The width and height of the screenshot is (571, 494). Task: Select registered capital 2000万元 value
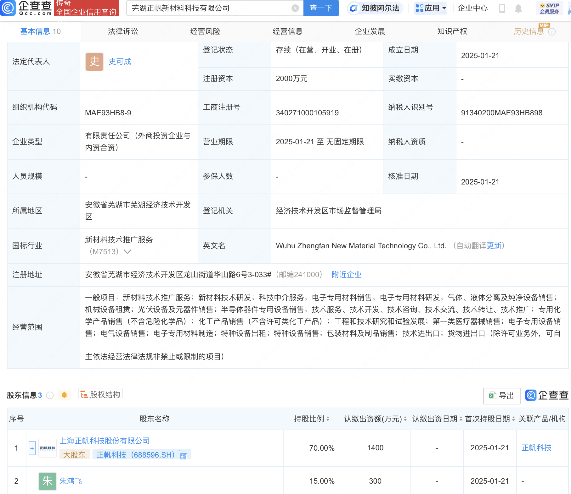pos(291,79)
